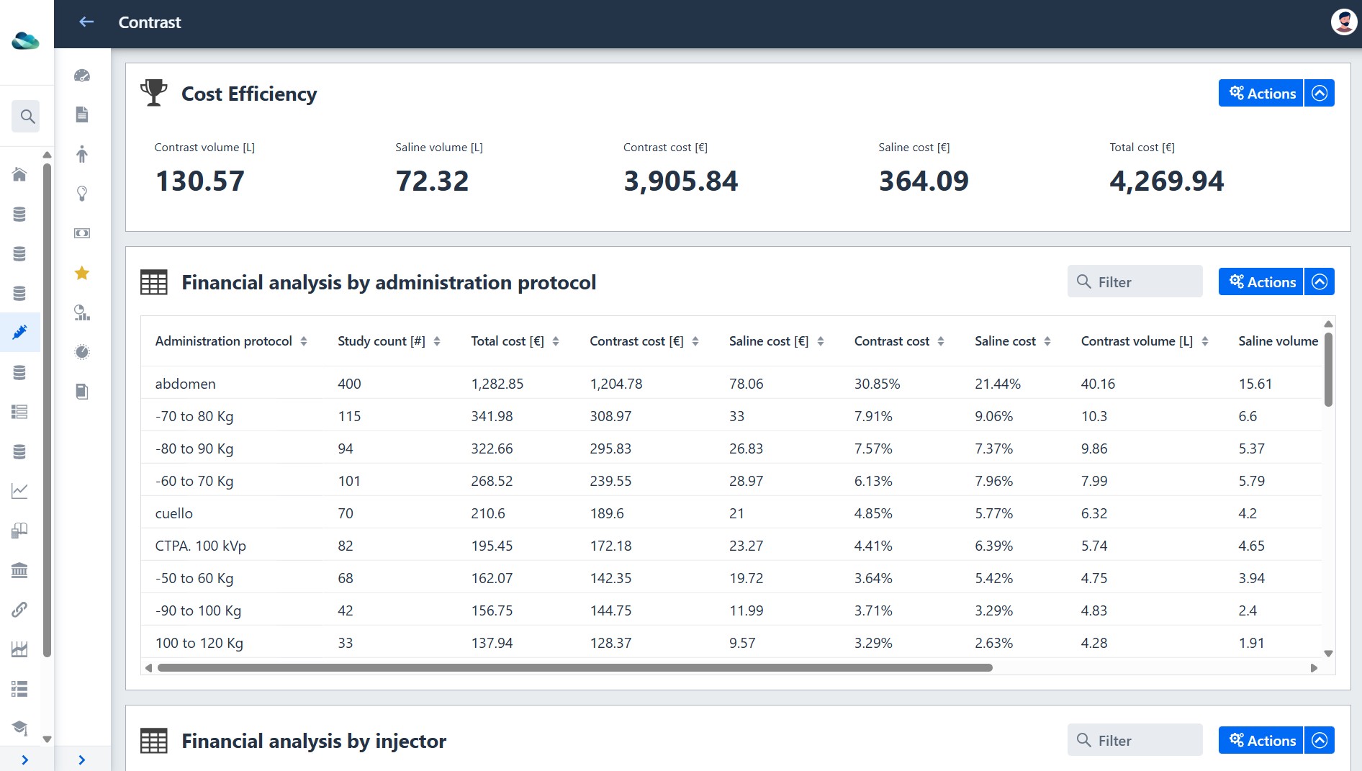This screenshot has width=1362, height=771.
Task: Expand the secondary sidebar with chevron
Action: pyautogui.click(x=82, y=759)
